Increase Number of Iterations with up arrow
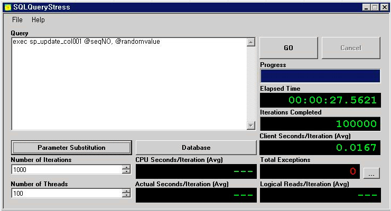Viewport: 391px width, 211px height. point(126,167)
